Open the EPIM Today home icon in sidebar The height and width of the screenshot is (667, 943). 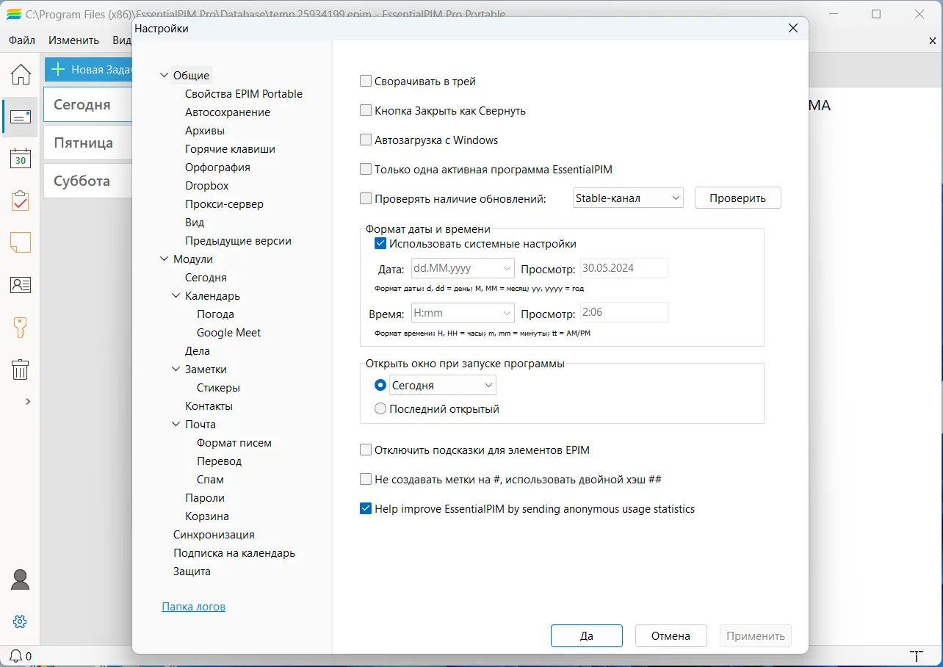point(21,74)
